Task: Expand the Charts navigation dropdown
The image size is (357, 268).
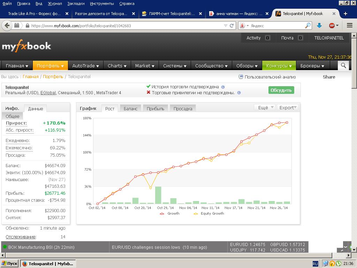Action: point(117,66)
